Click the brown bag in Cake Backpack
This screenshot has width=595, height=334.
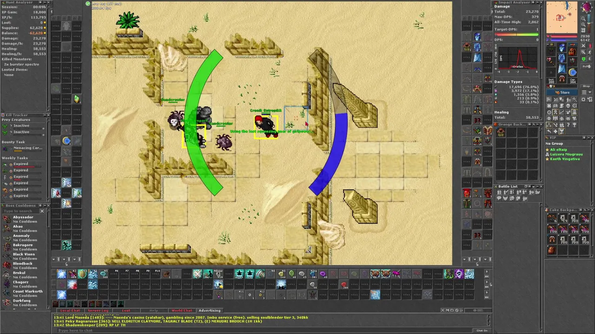coord(552,250)
